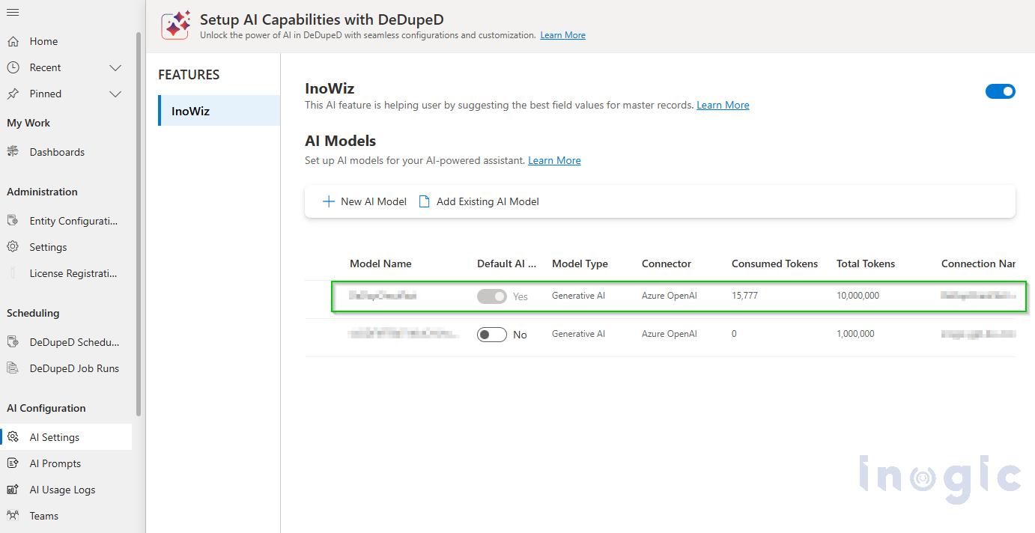Expand the Recent section chevron

coord(115,67)
